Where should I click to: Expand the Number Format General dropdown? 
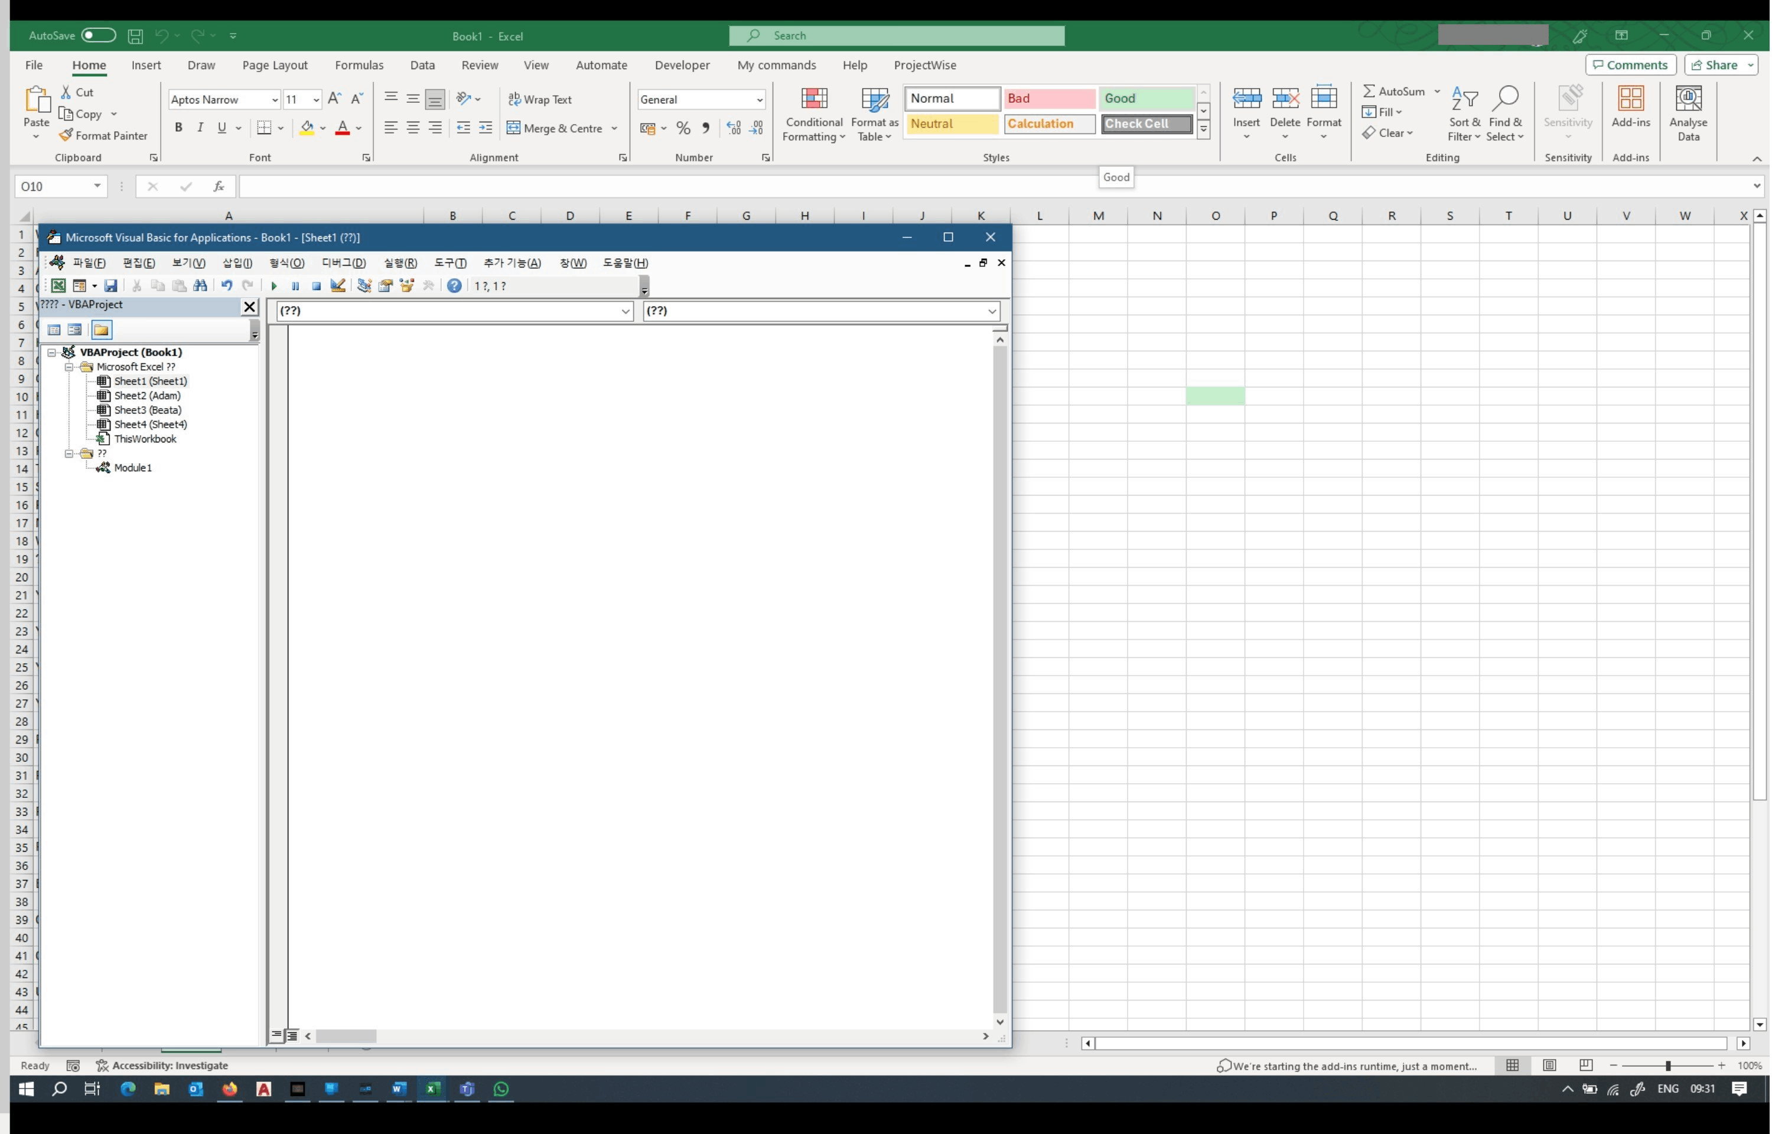tap(759, 100)
